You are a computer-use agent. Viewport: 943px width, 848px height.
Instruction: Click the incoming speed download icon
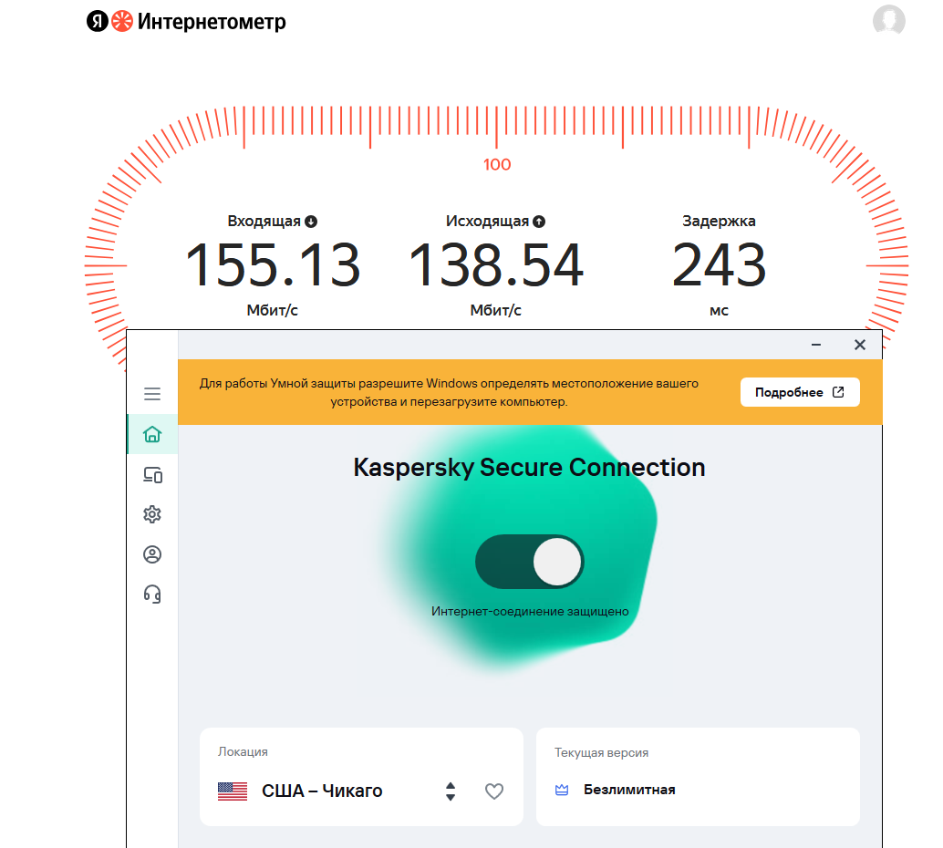click(311, 222)
